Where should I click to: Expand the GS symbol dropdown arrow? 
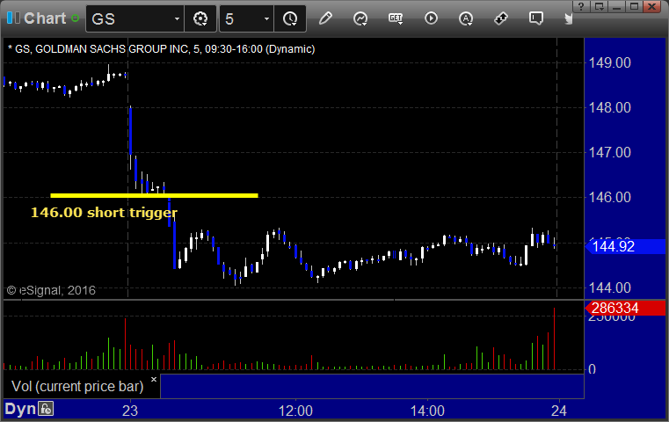177,18
